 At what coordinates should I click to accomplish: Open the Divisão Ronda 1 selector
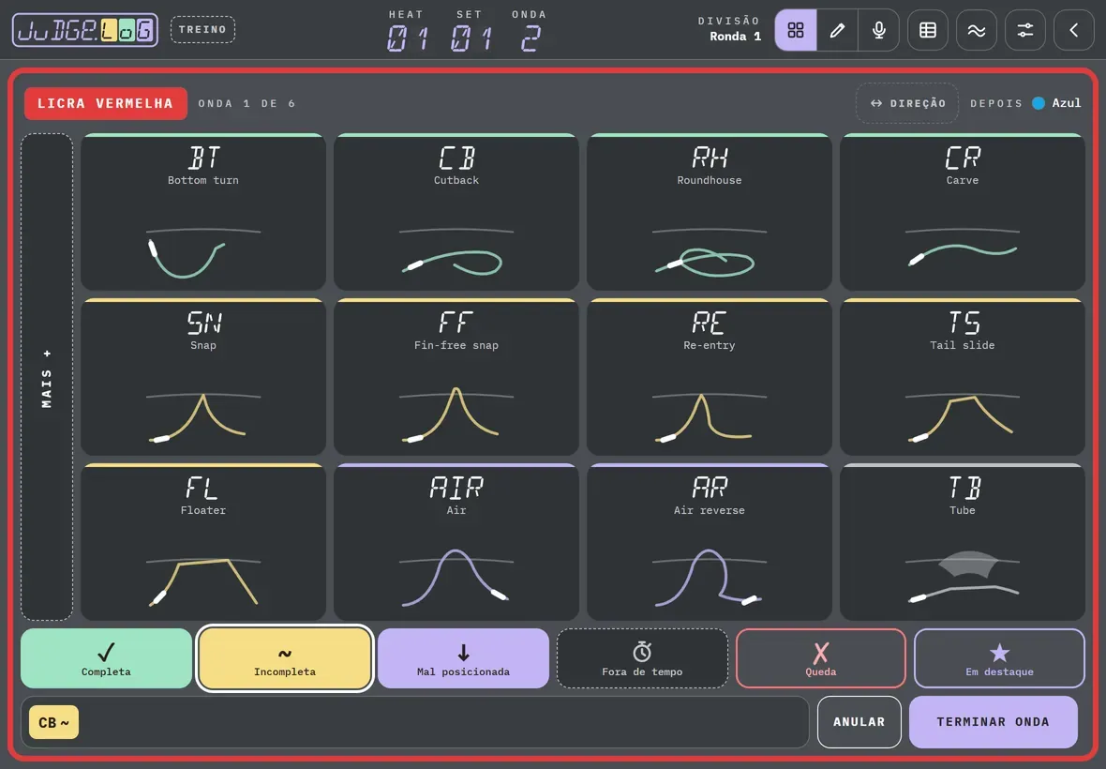click(729, 29)
